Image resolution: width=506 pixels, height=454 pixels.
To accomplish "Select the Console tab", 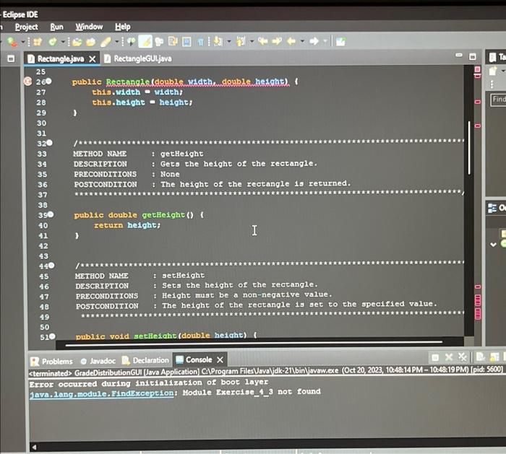I will tap(194, 359).
